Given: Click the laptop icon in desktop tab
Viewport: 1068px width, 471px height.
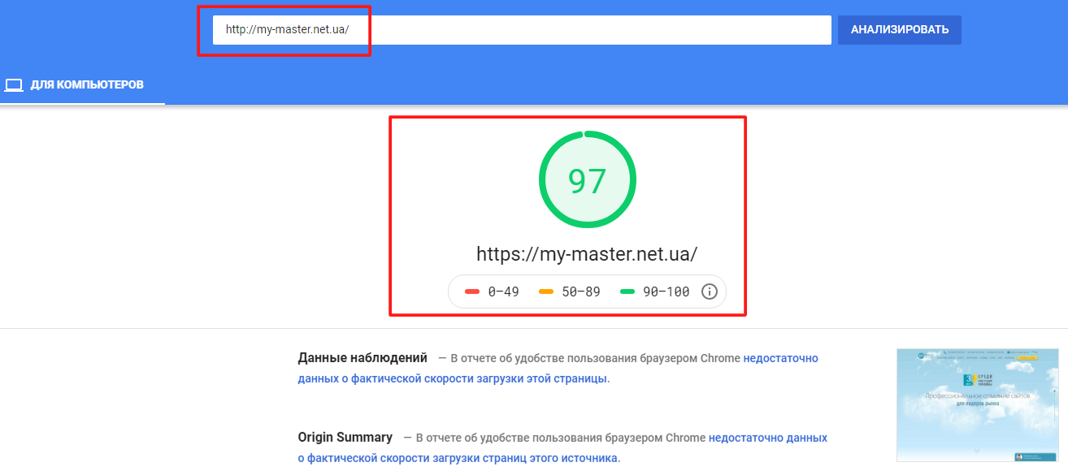Looking at the screenshot, I should 13,84.
